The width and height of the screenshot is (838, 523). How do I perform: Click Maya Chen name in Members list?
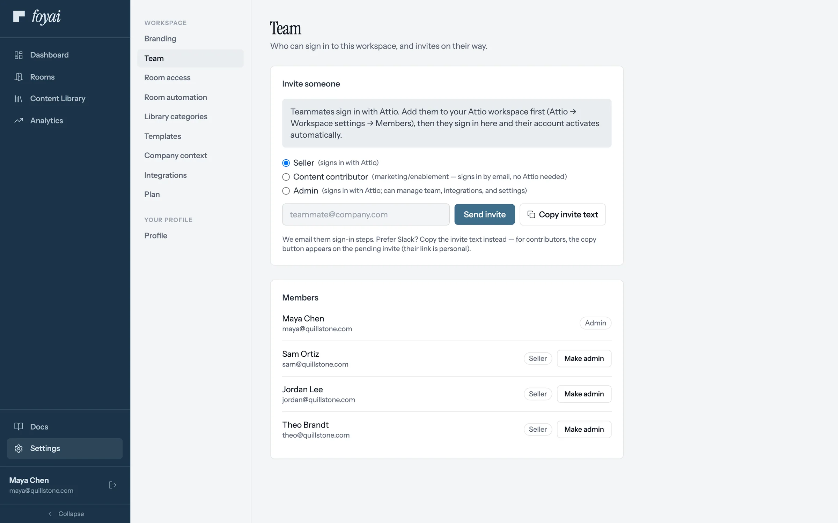pos(303,318)
